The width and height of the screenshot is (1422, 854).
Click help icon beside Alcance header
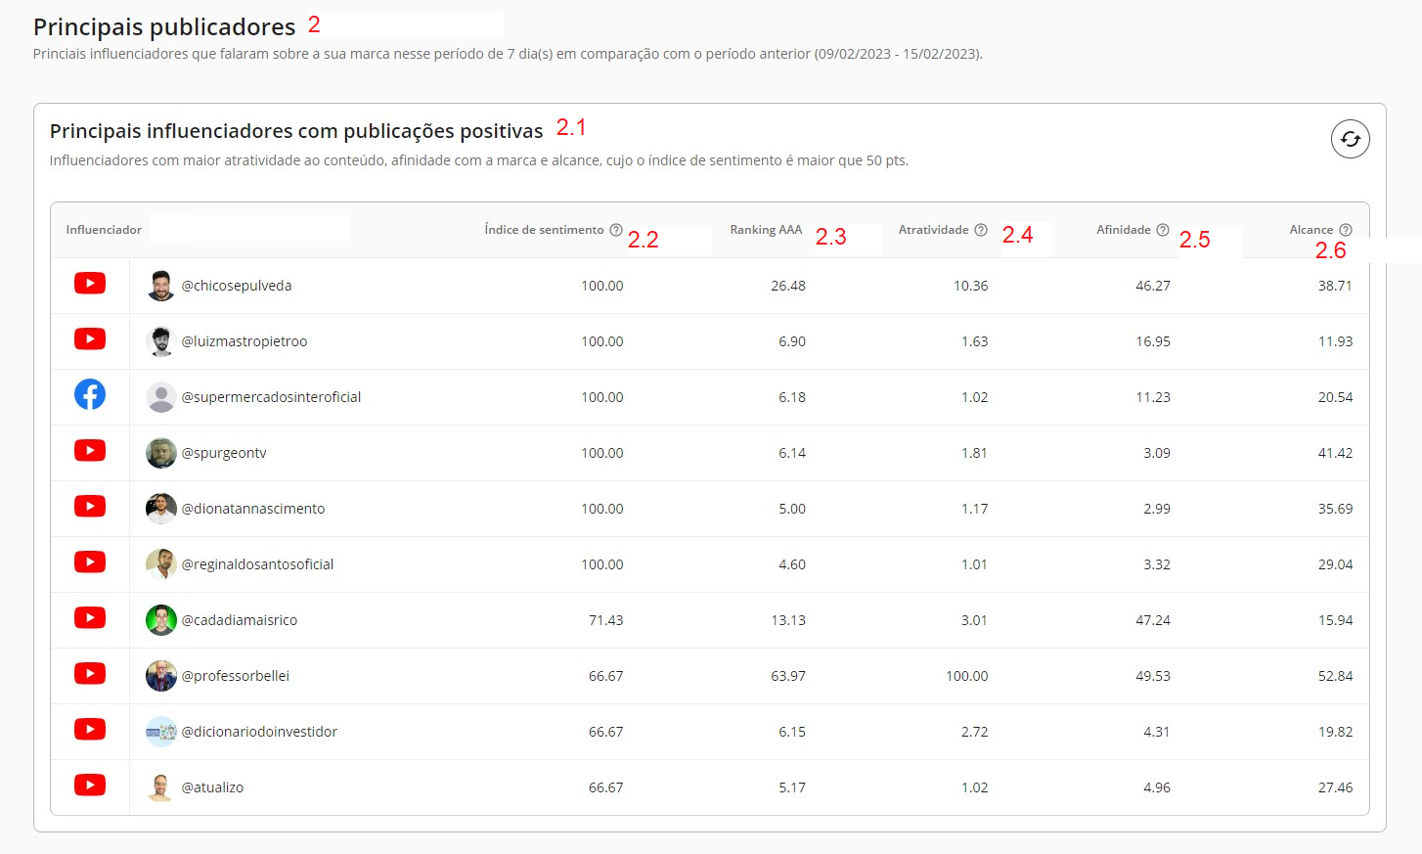(1346, 230)
